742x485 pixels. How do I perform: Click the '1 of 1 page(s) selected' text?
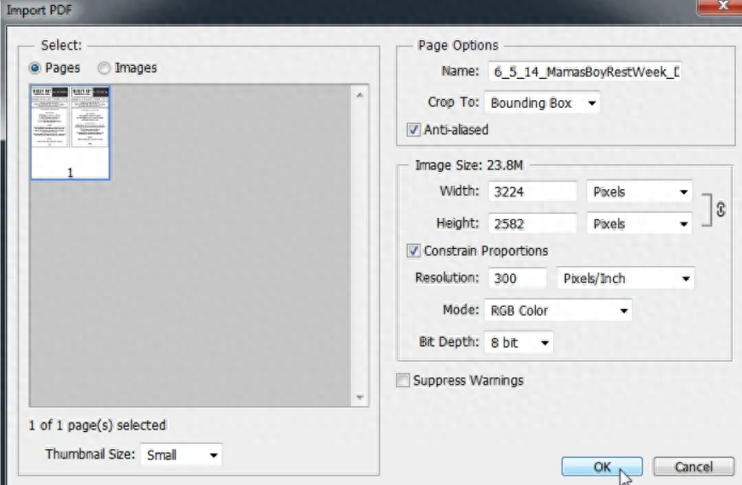(97, 425)
